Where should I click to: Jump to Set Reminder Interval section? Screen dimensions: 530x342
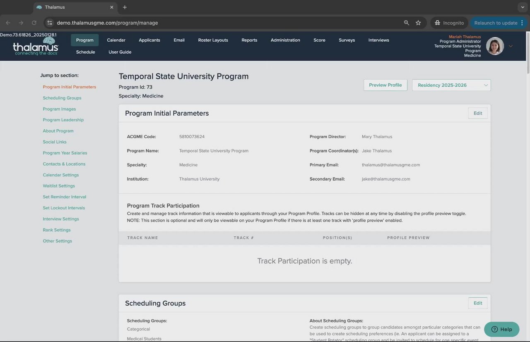[x=64, y=197]
